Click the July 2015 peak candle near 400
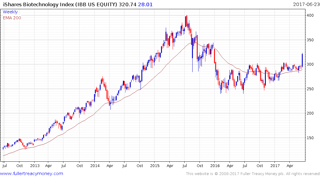Image resolution: width=320 pixels, height=178 pixels. coord(187,21)
